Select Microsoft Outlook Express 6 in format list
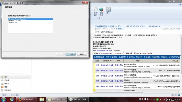 coord(30,19)
